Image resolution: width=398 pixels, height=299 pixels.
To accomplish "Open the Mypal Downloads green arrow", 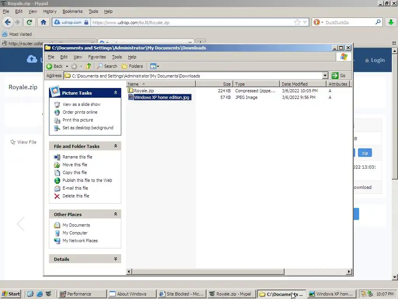I will pos(391,22).
